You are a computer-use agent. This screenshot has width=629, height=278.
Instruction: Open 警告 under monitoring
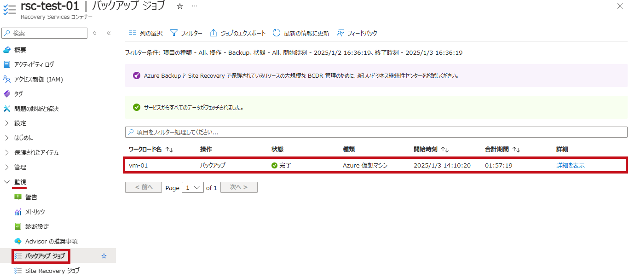click(x=31, y=197)
